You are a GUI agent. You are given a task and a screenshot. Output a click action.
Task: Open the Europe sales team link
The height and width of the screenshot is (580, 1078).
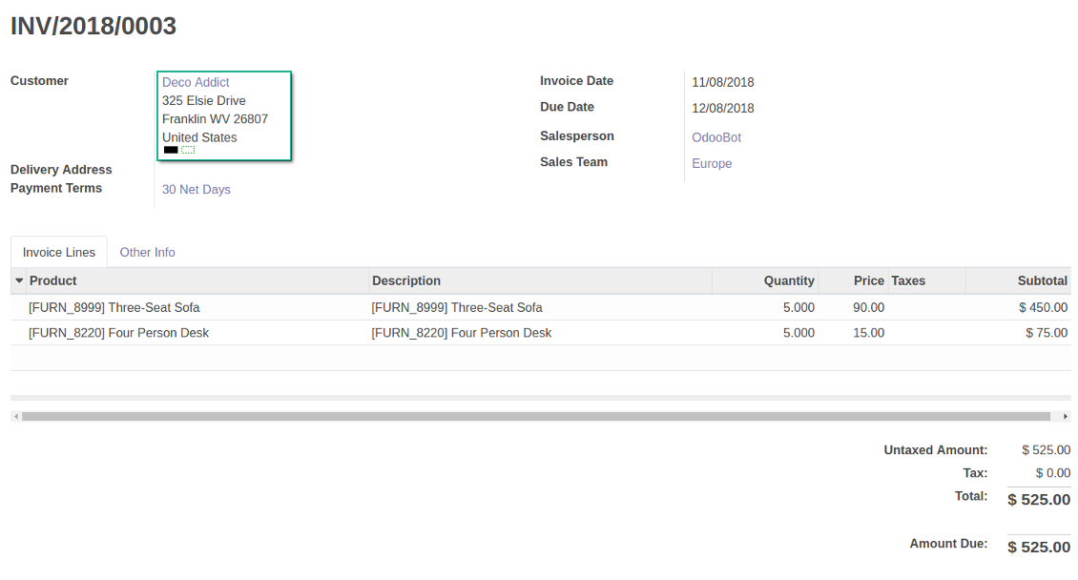(x=712, y=163)
